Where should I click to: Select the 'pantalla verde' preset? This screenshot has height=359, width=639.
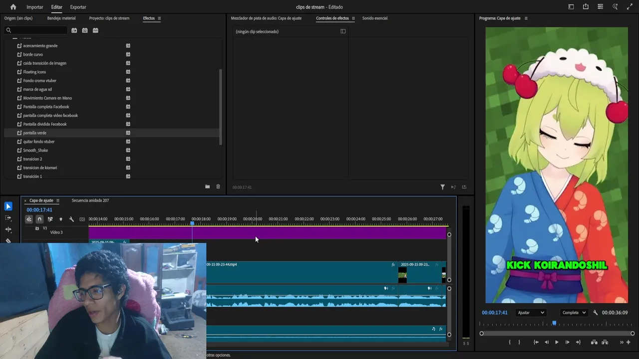[x=34, y=133]
